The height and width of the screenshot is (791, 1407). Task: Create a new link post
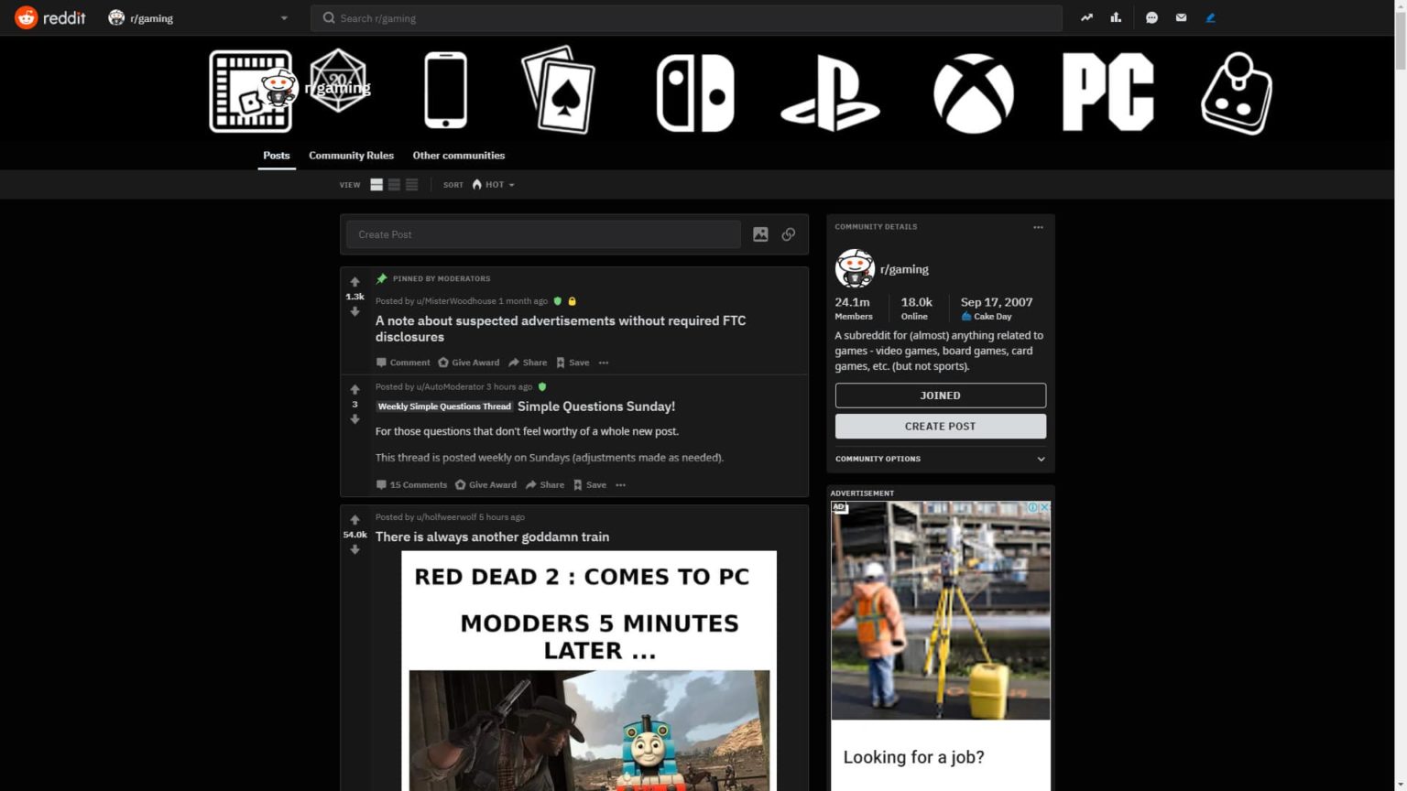pos(788,234)
